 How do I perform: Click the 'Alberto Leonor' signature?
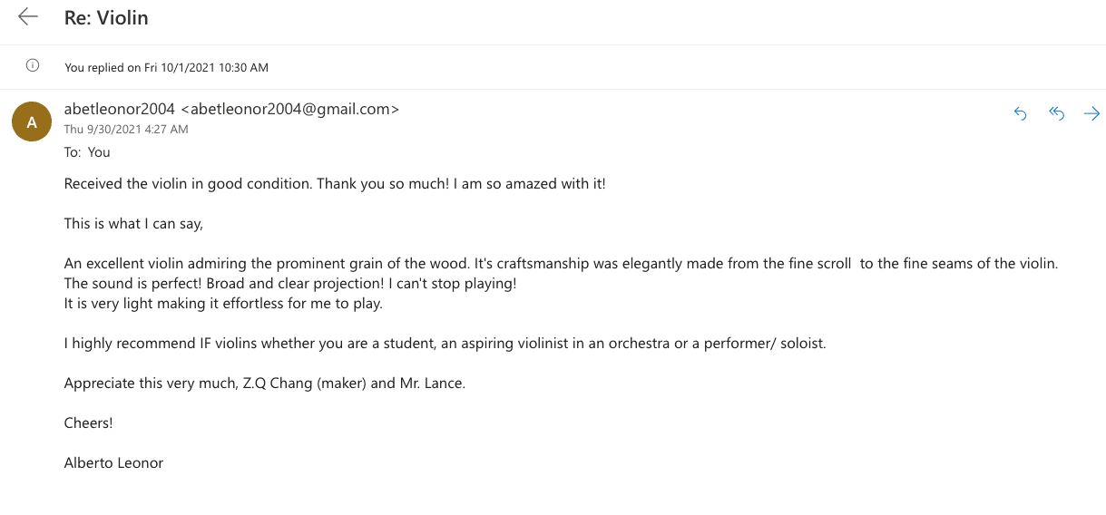click(113, 462)
